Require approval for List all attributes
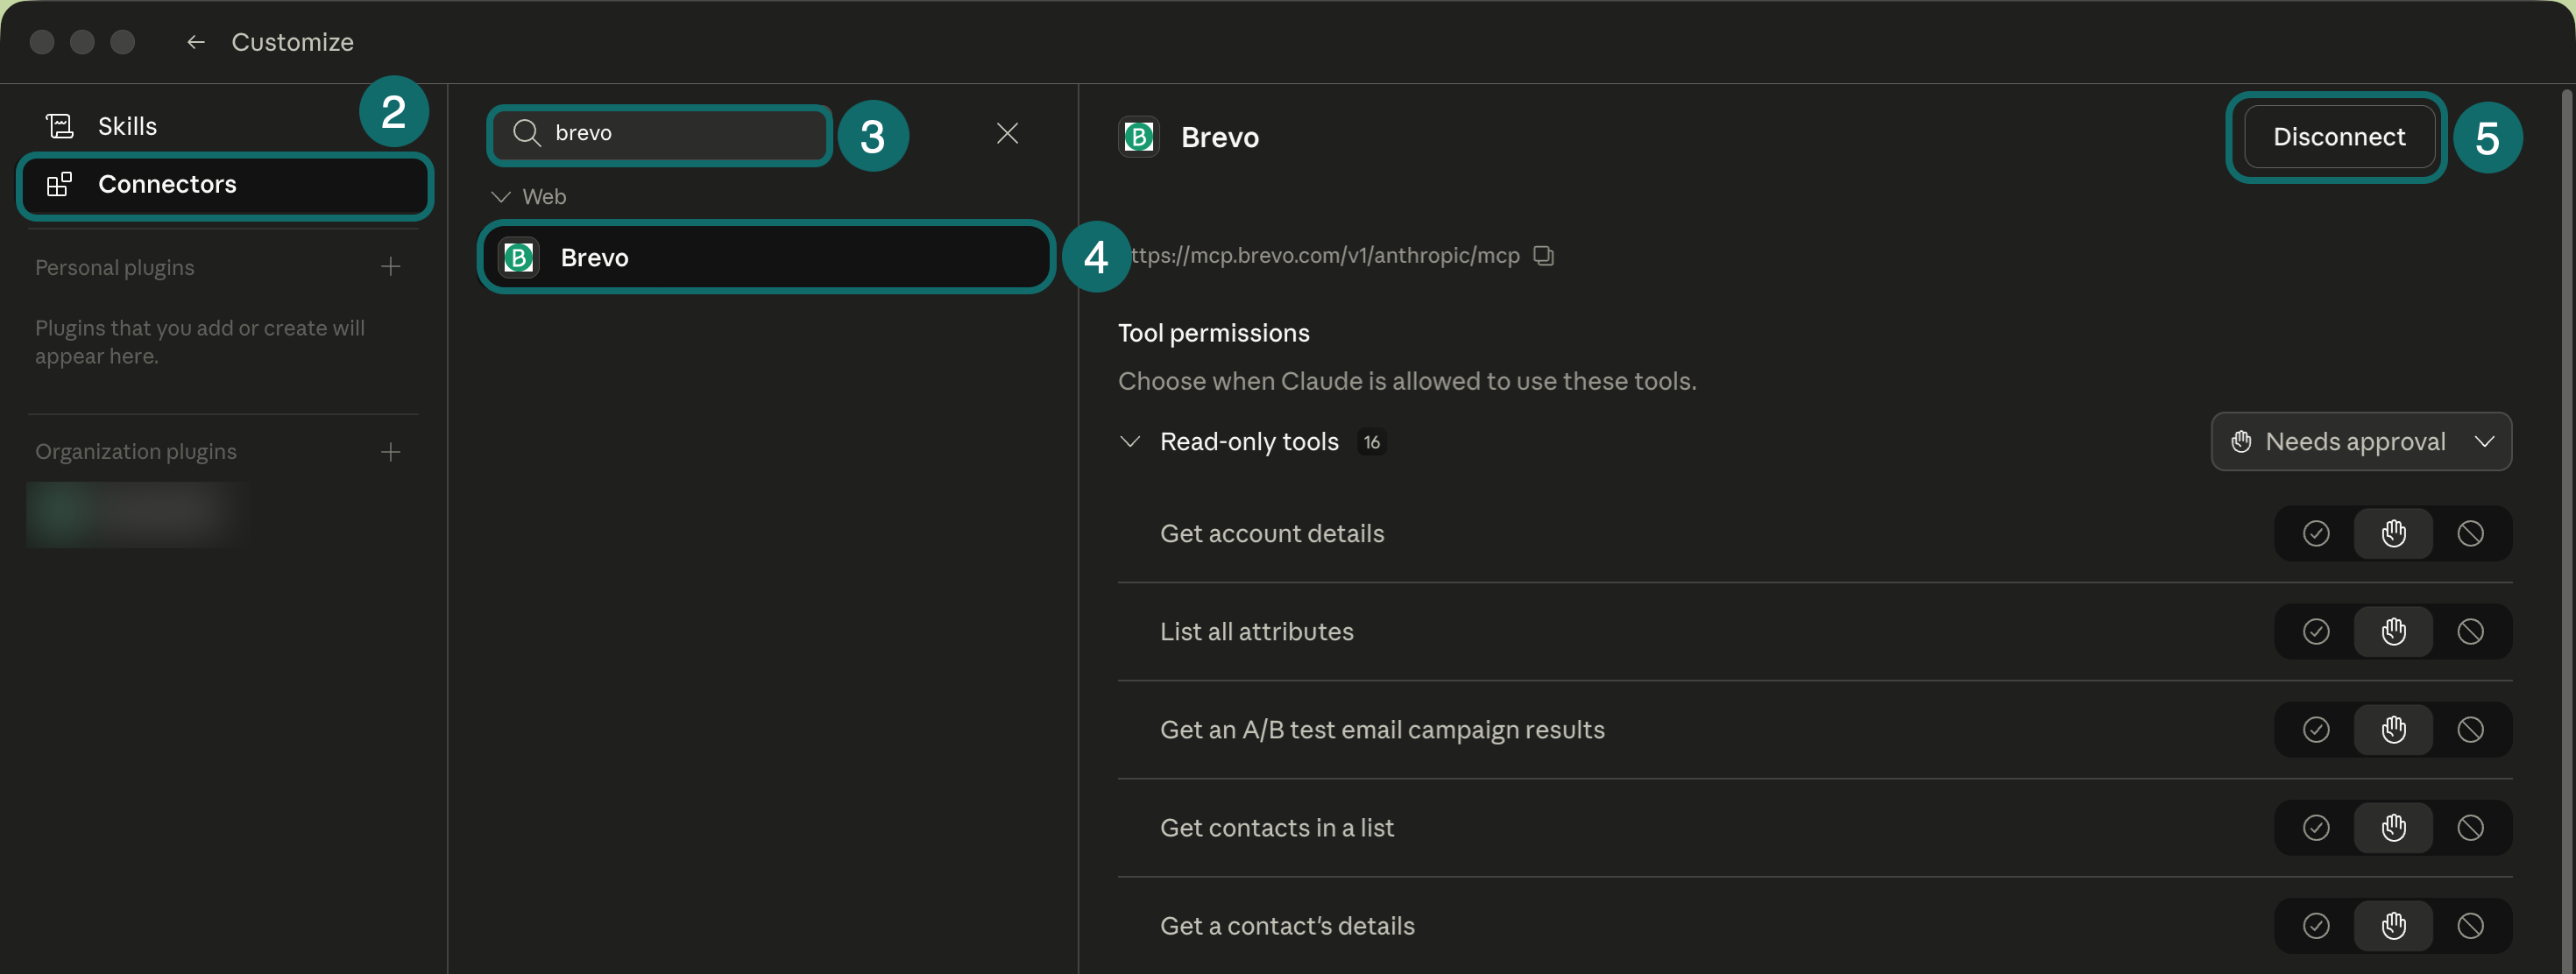The height and width of the screenshot is (974, 2576). (2393, 632)
